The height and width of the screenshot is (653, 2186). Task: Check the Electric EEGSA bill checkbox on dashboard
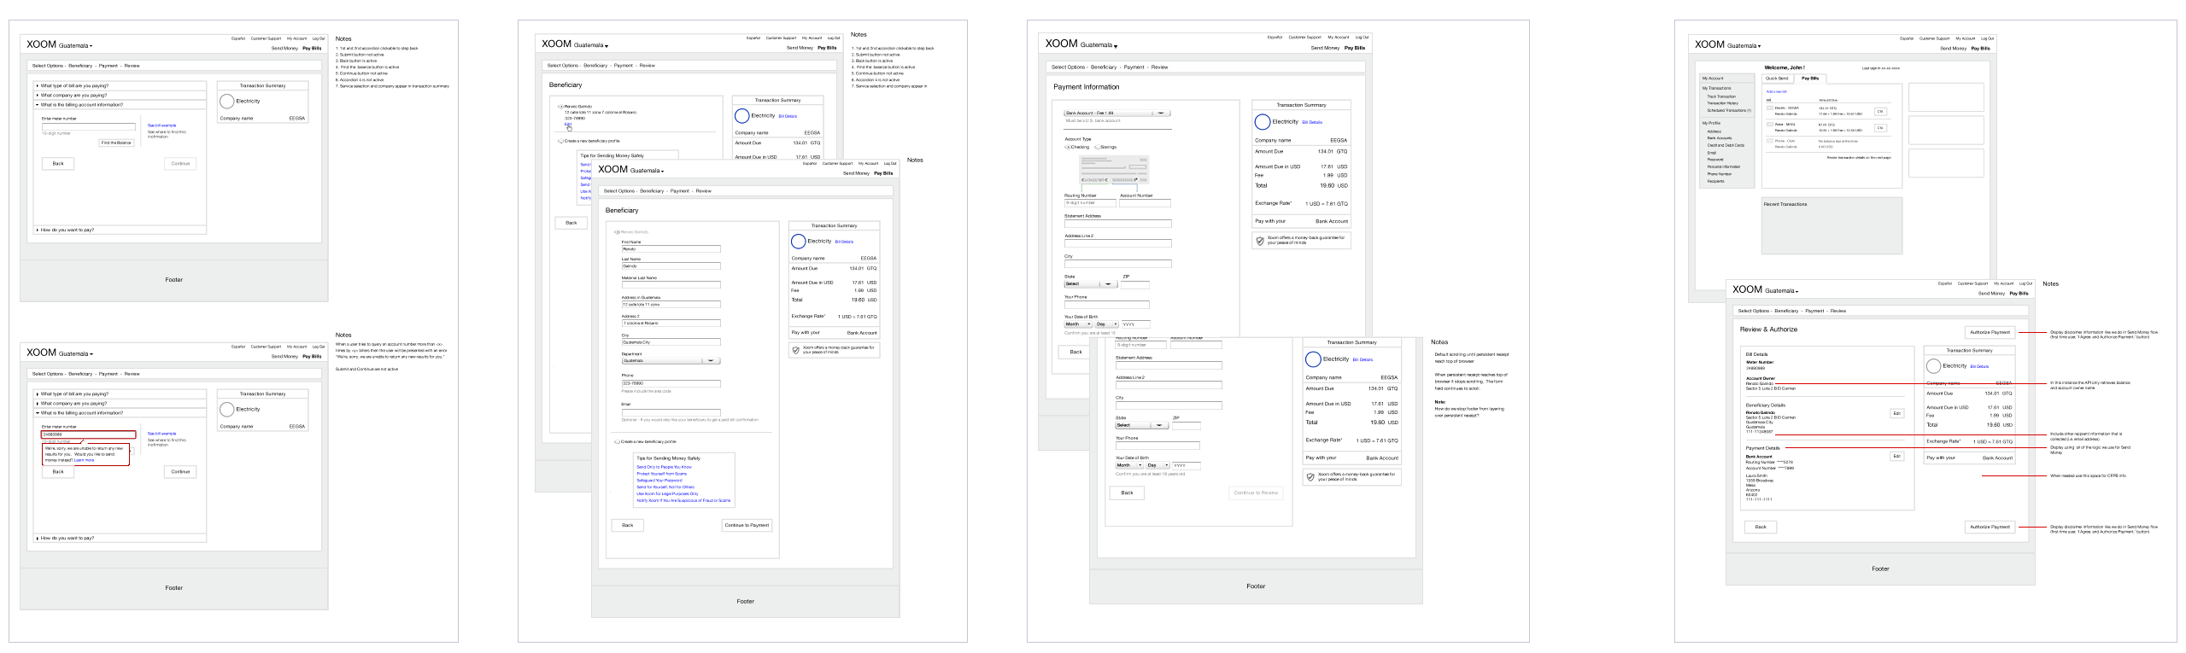tap(1769, 108)
